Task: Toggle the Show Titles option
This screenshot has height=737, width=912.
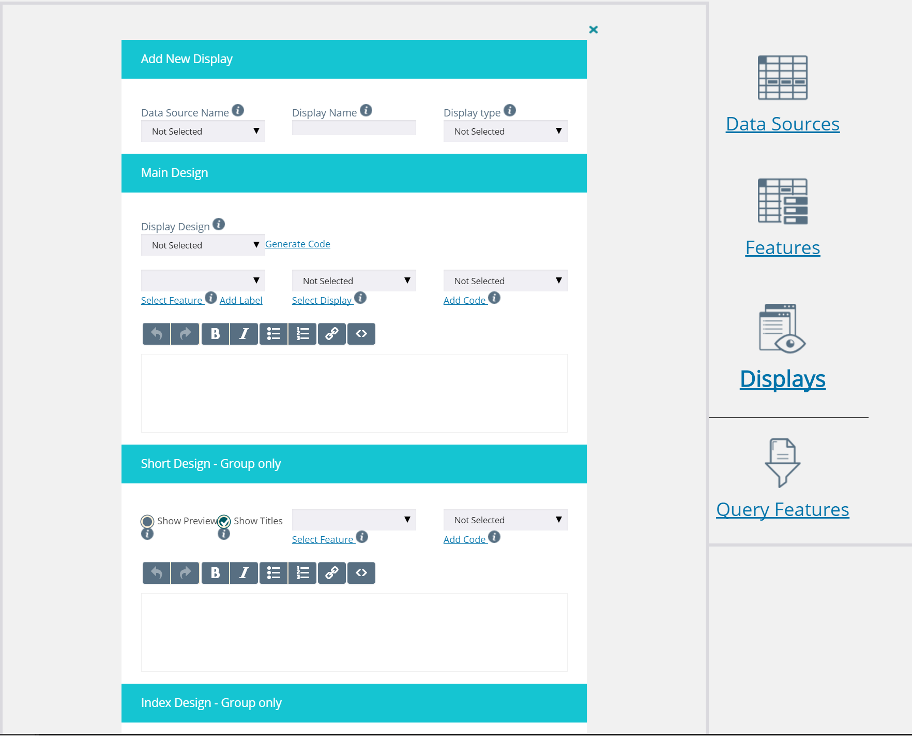Action: pos(224,521)
